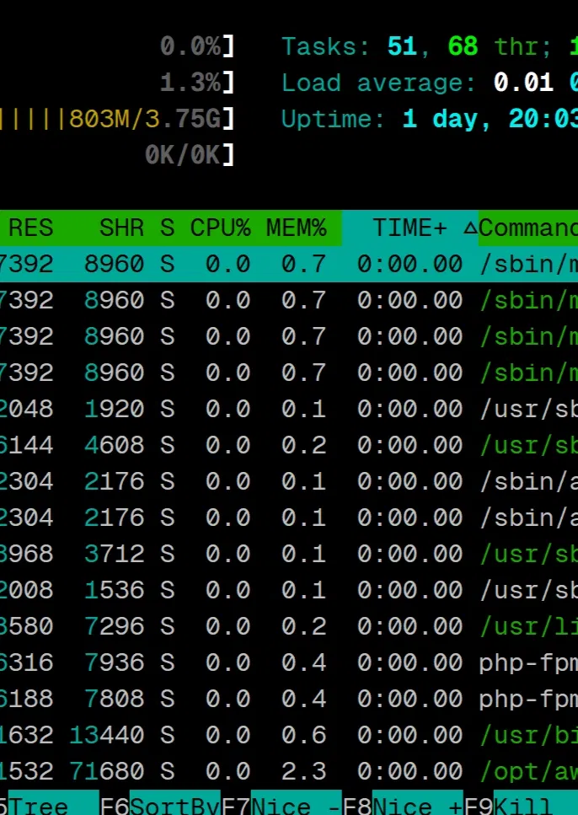Click the TIME+ column header

tap(409, 228)
